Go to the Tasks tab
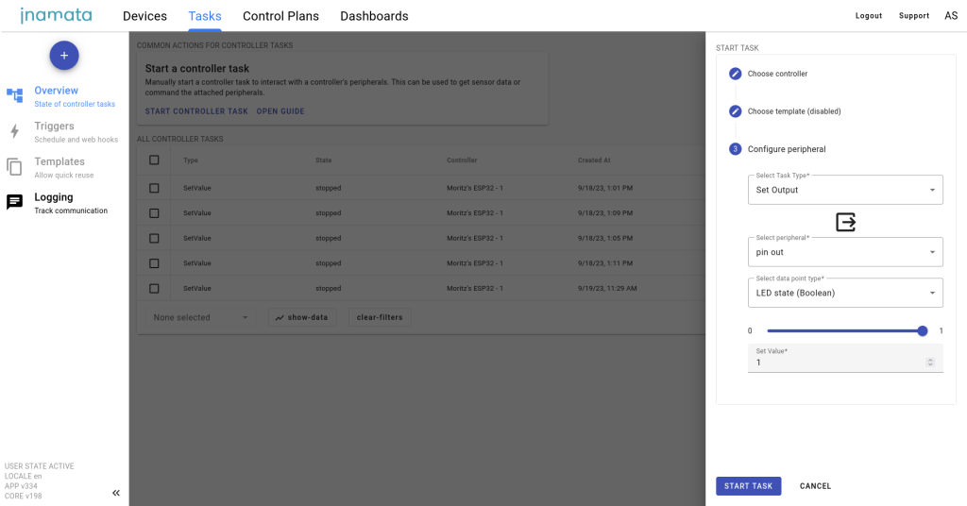The height and width of the screenshot is (506, 967). tap(205, 16)
